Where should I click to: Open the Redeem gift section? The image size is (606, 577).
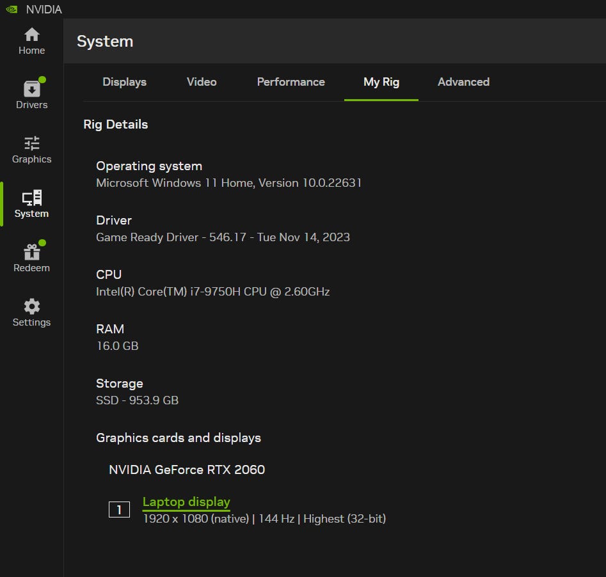(31, 258)
